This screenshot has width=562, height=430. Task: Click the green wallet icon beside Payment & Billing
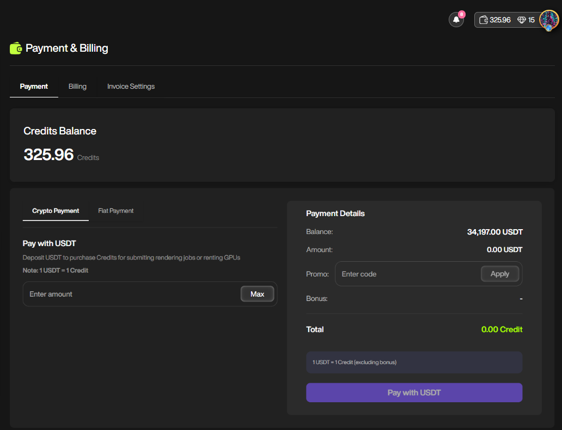[16, 48]
